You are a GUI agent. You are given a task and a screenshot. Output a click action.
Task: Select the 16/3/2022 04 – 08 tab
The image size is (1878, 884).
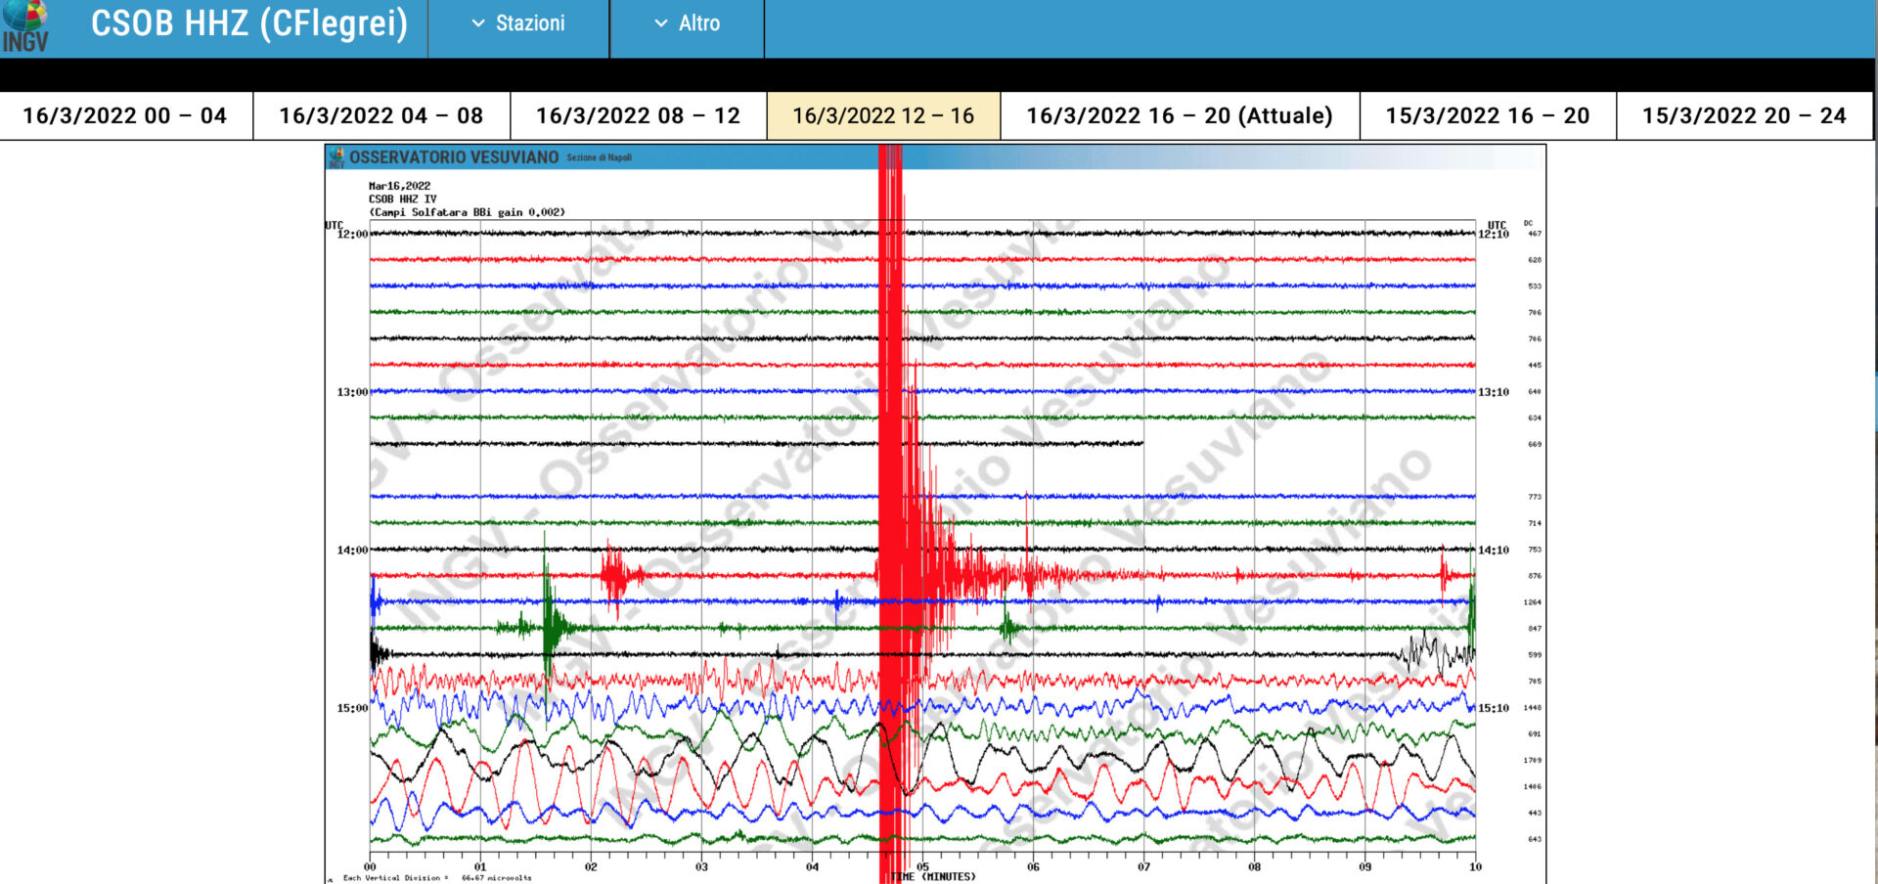coord(381,116)
